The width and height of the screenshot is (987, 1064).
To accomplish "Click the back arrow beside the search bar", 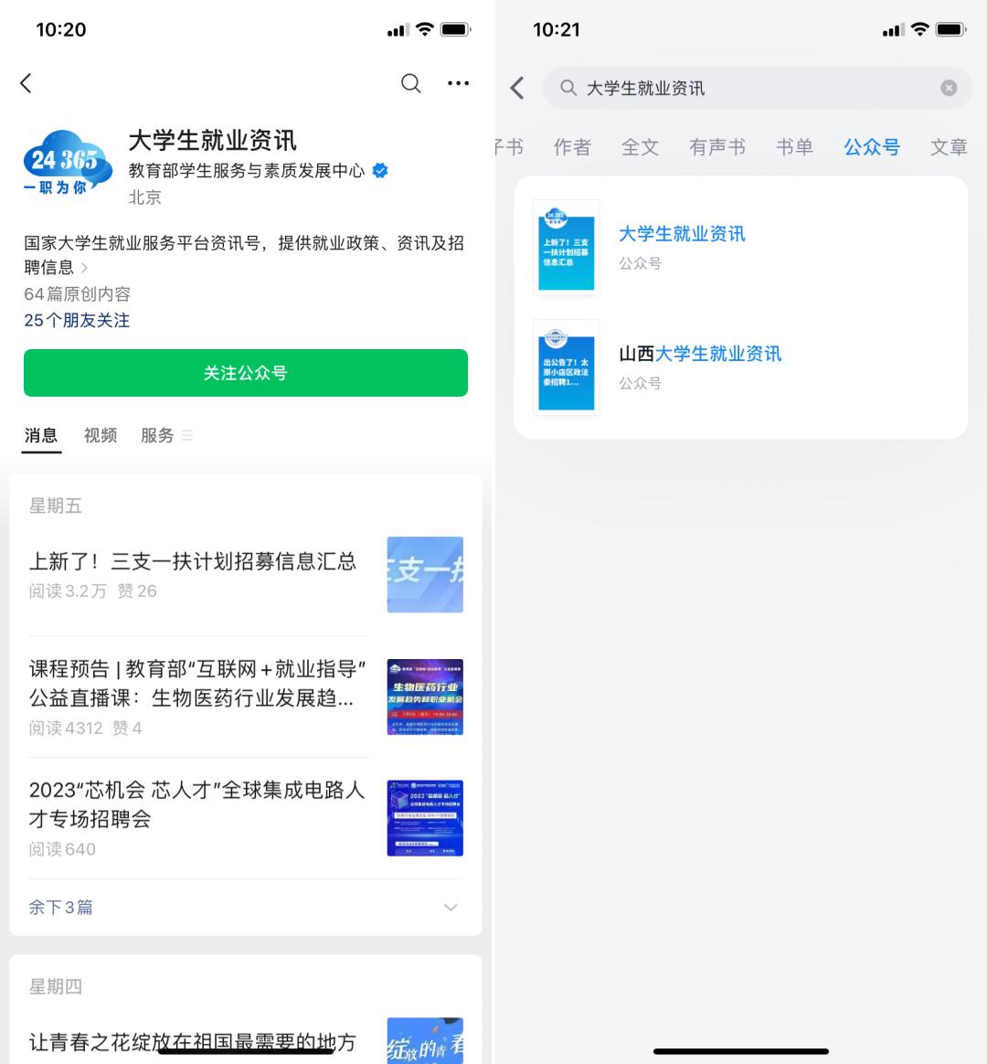I will (517, 88).
